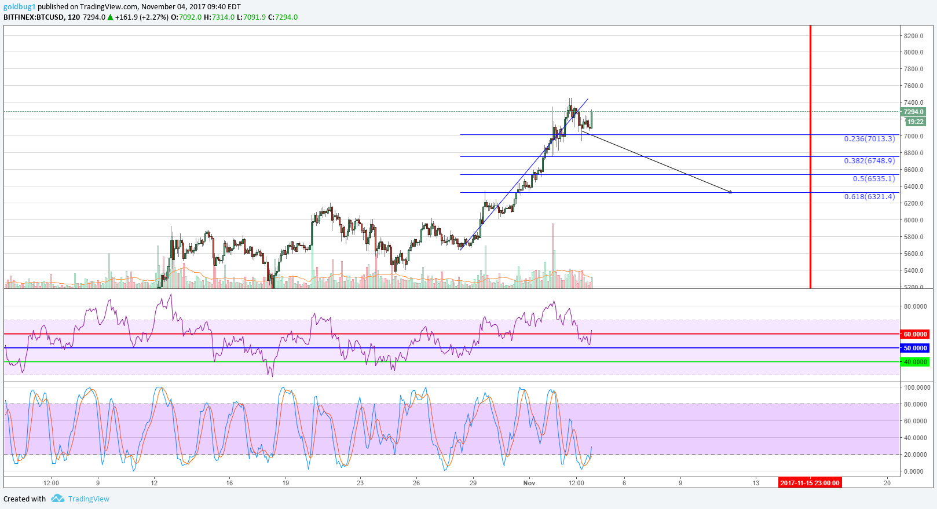Click the 100.0000 stochastic axis label
Viewport: 937px width, 509px height.
coord(917,387)
